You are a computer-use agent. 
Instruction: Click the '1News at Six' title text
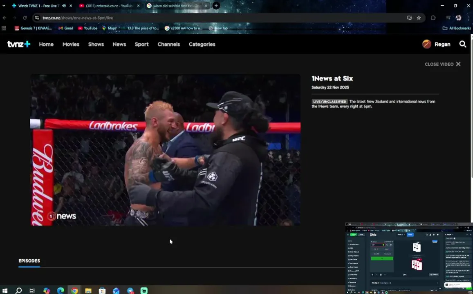point(332,79)
